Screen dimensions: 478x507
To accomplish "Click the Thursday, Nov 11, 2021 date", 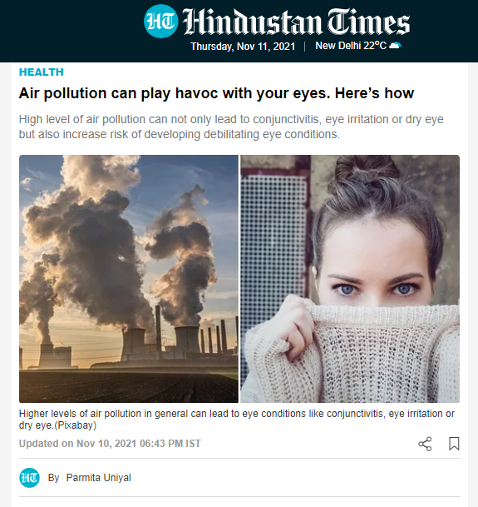I will click(x=243, y=47).
